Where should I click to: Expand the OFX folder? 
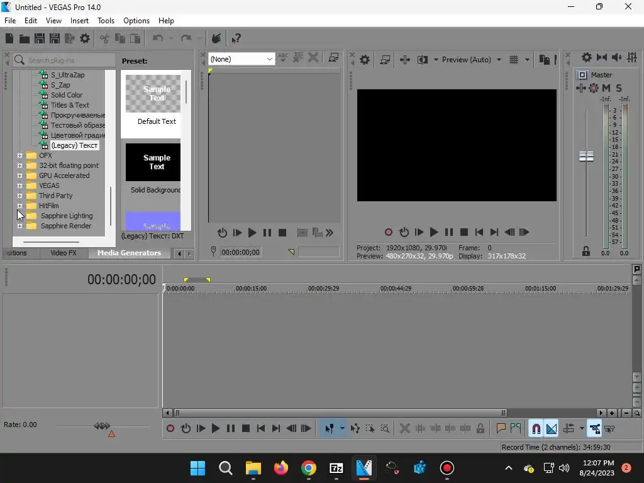pos(19,156)
